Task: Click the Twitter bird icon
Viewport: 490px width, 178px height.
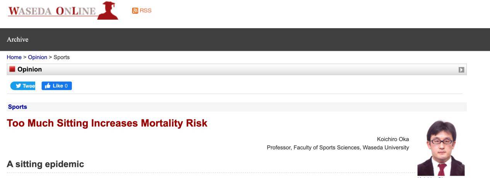Action: tap(18, 86)
